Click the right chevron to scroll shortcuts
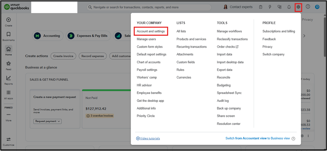327x151 pixels. pos(304,36)
